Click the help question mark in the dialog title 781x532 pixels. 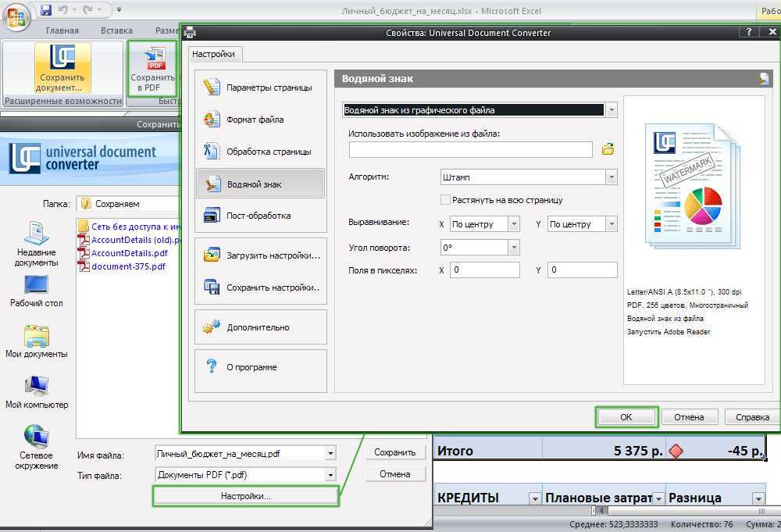tap(748, 32)
